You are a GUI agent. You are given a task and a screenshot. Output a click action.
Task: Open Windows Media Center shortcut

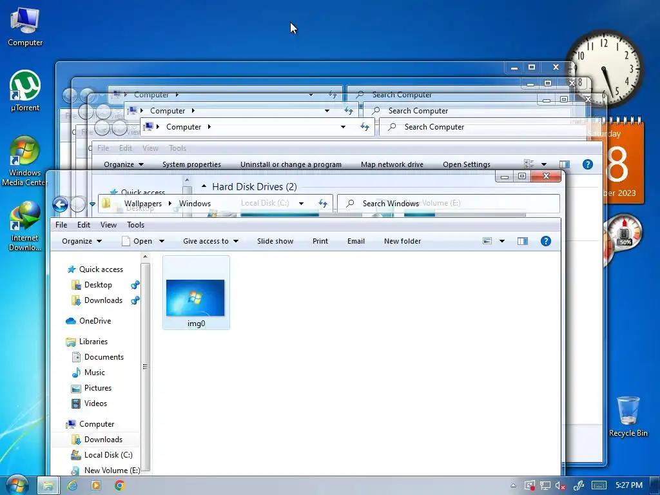pos(25,161)
